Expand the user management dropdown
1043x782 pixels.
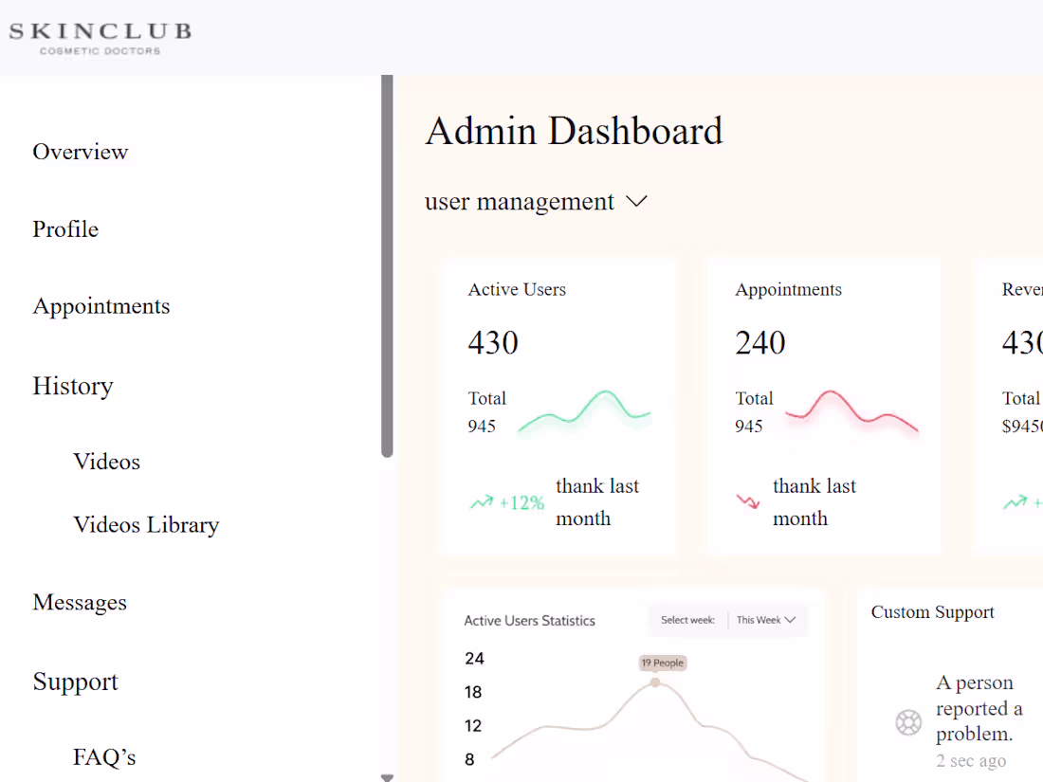pos(536,202)
